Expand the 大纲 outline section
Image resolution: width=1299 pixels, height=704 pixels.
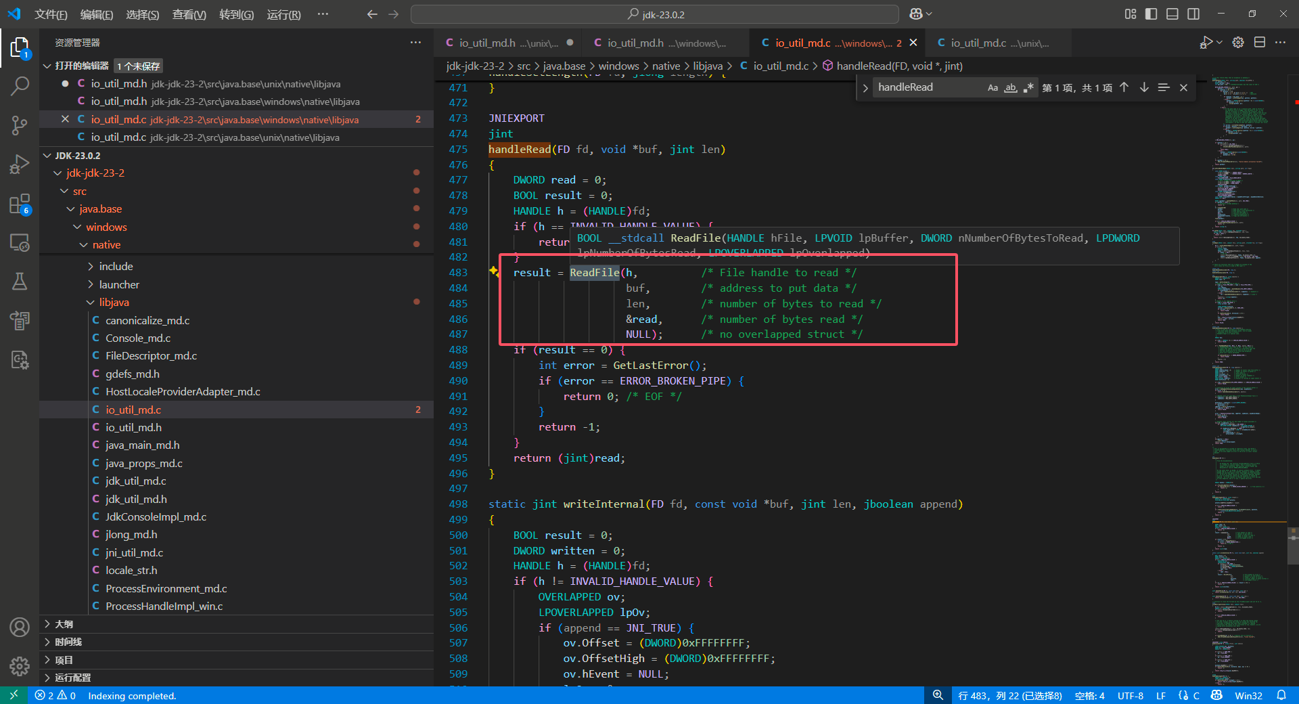point(64,624)
